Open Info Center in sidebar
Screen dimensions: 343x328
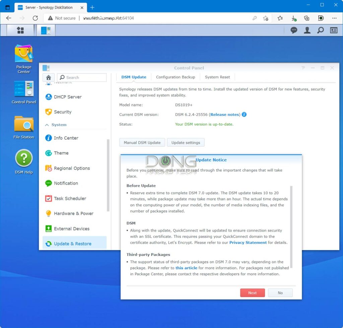(75, 138)
